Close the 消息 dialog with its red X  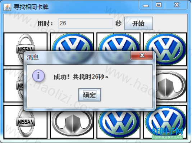(142, 55)
